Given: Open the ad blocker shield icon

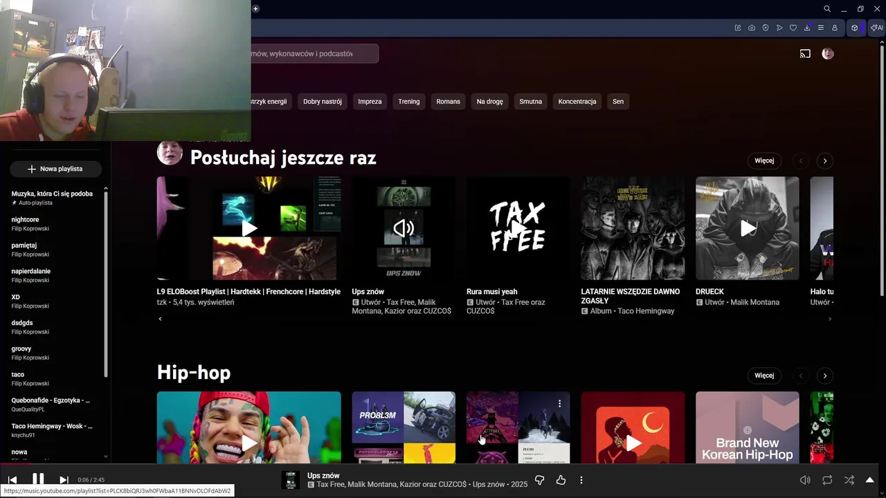Looking at the screenshot, I should [766, 28].
